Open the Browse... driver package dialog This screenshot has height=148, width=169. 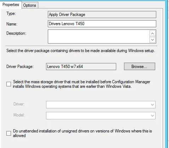[140, 67]
